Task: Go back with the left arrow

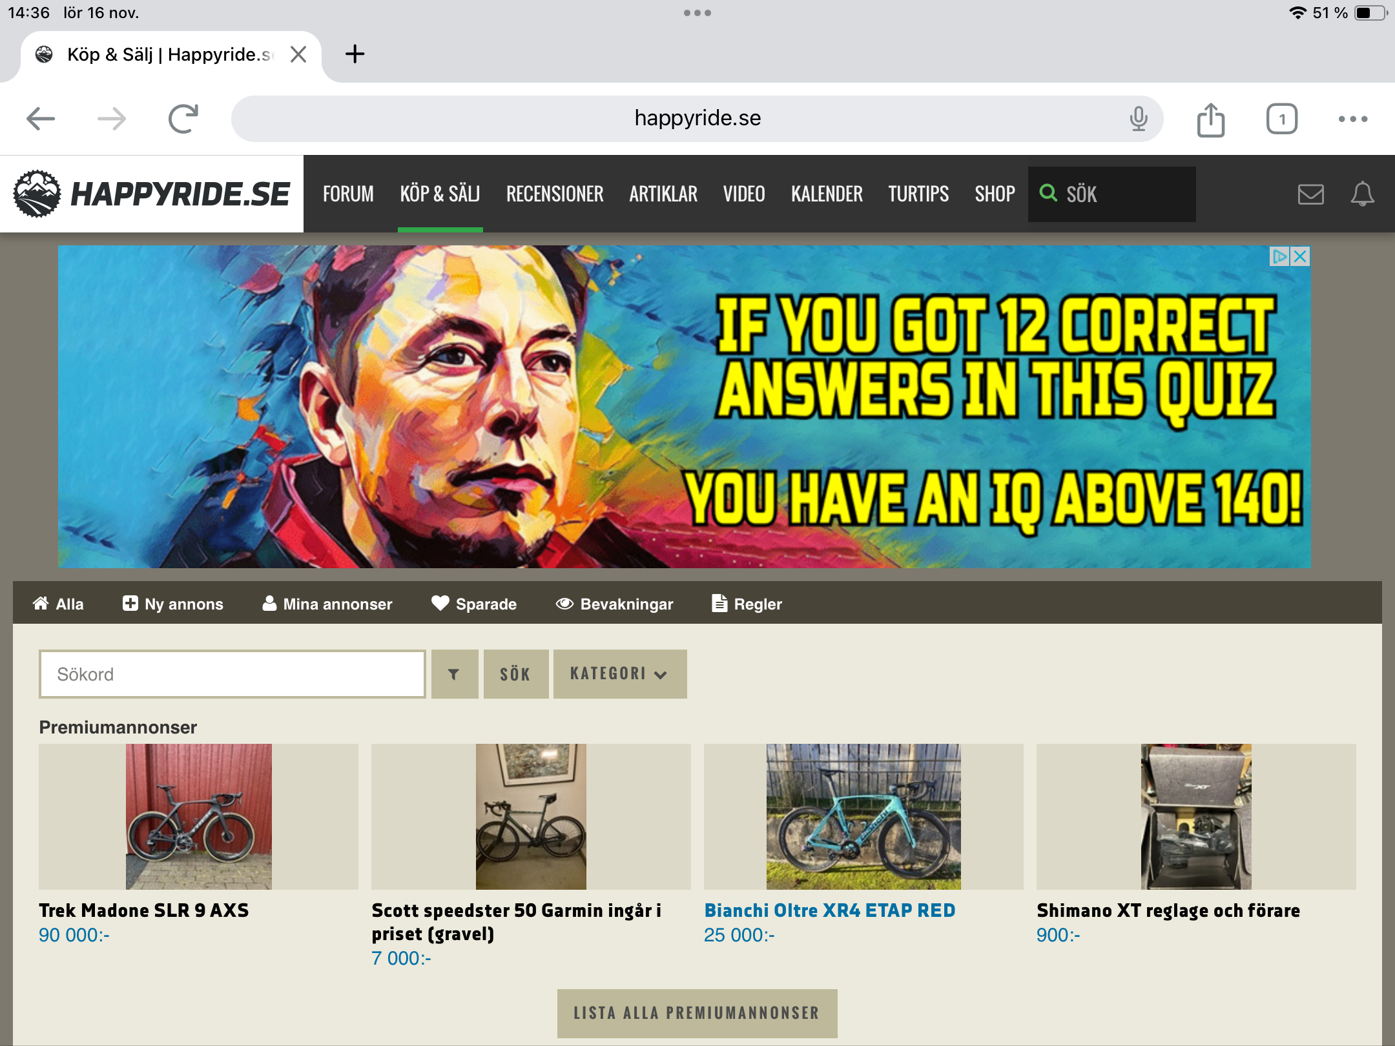Action: (41, 119)
